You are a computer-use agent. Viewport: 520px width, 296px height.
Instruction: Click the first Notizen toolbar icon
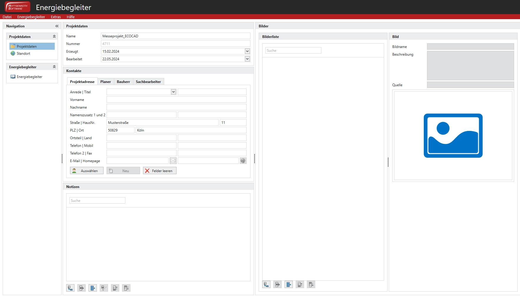(70, 288)
